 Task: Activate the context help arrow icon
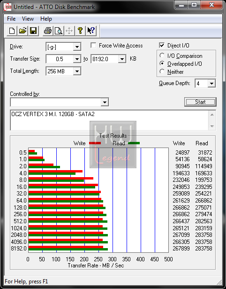(91, 31)
